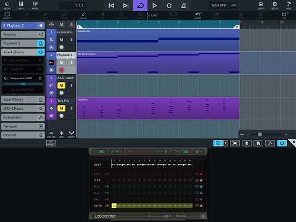Expand the MIDI Effects section
This screenshot has height=222, width=296.
point(23,109)
